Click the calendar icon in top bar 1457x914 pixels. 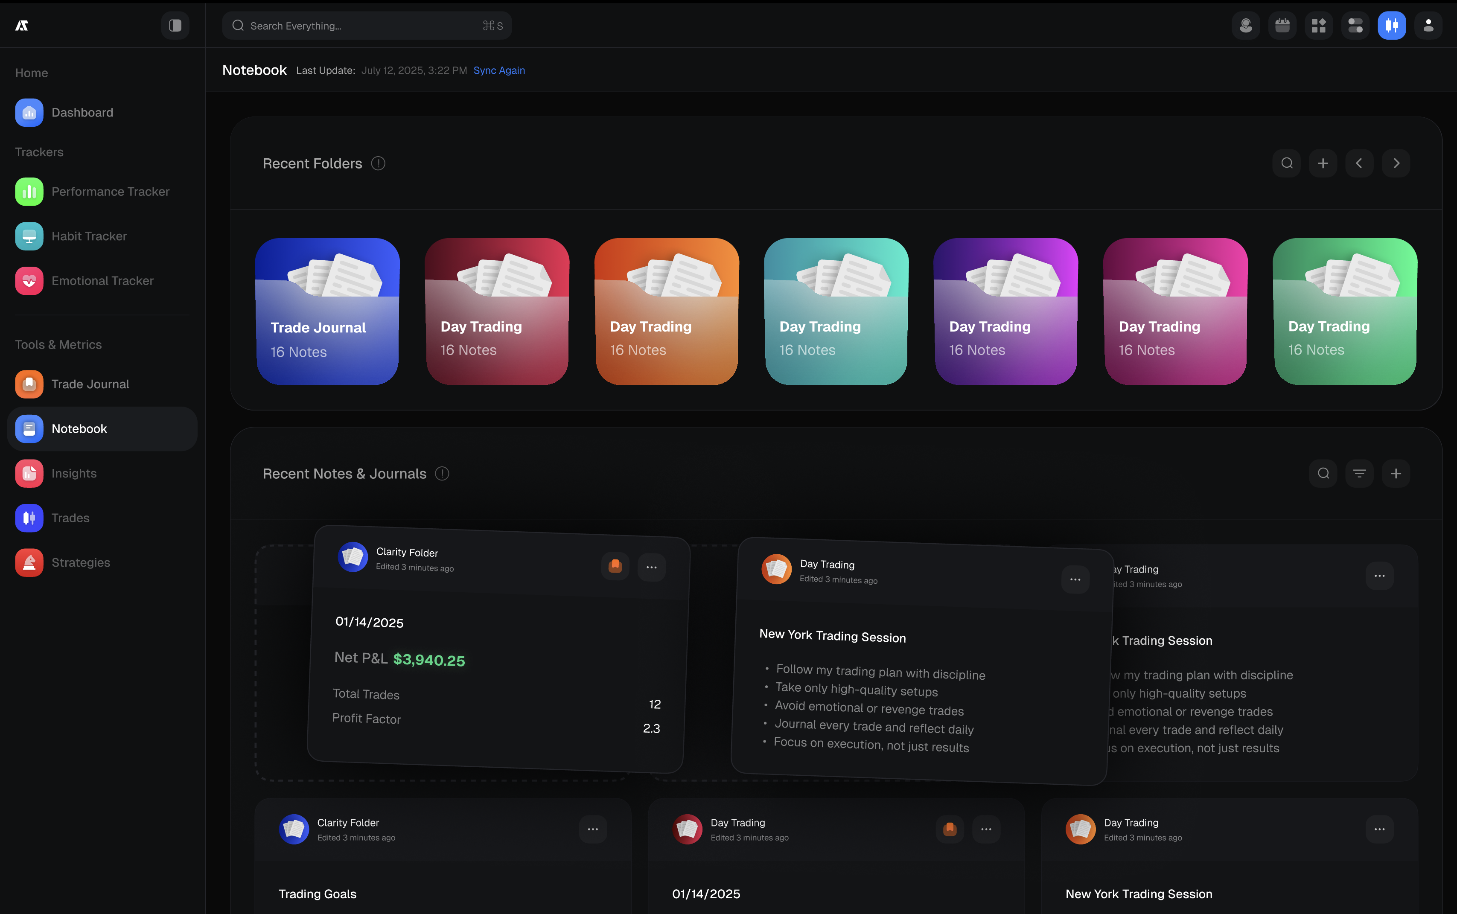click(x=1282, y=26)
